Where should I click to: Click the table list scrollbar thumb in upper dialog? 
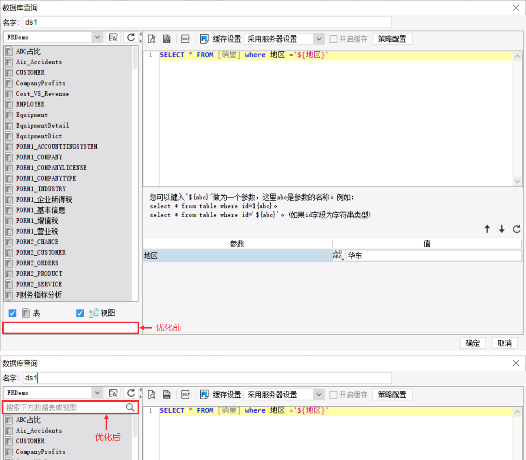coord(135,58)
